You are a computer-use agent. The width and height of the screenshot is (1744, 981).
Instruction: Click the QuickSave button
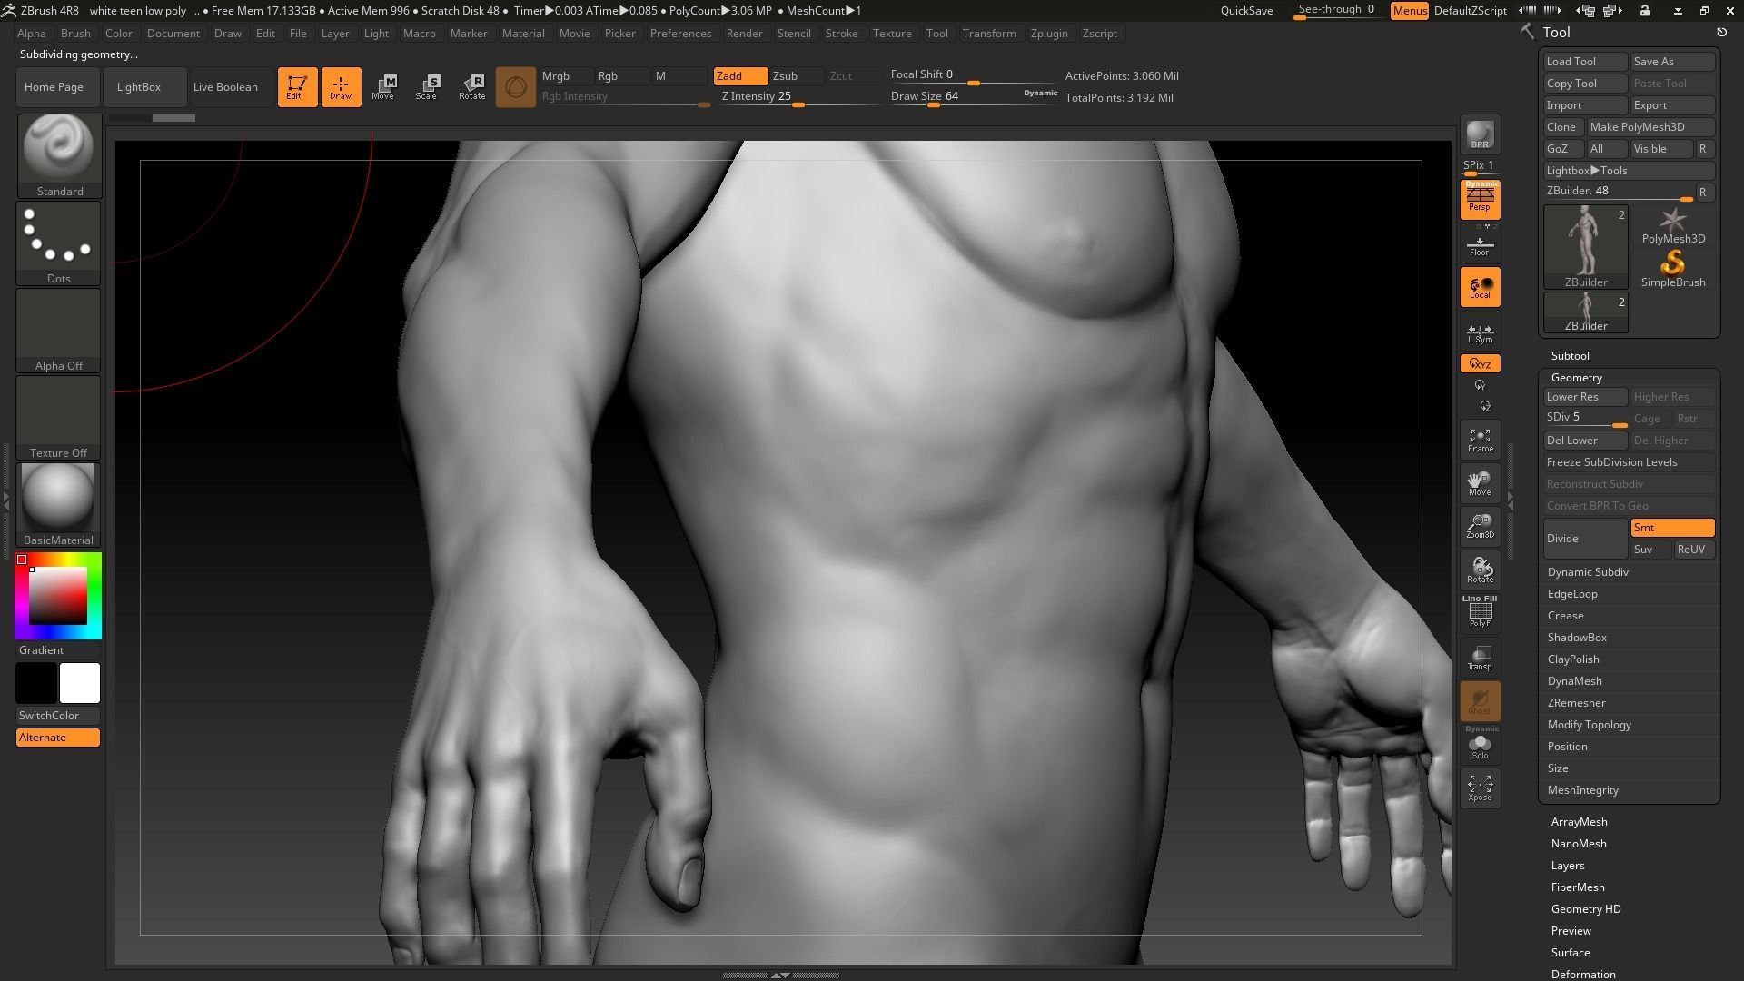point(1246,11)
